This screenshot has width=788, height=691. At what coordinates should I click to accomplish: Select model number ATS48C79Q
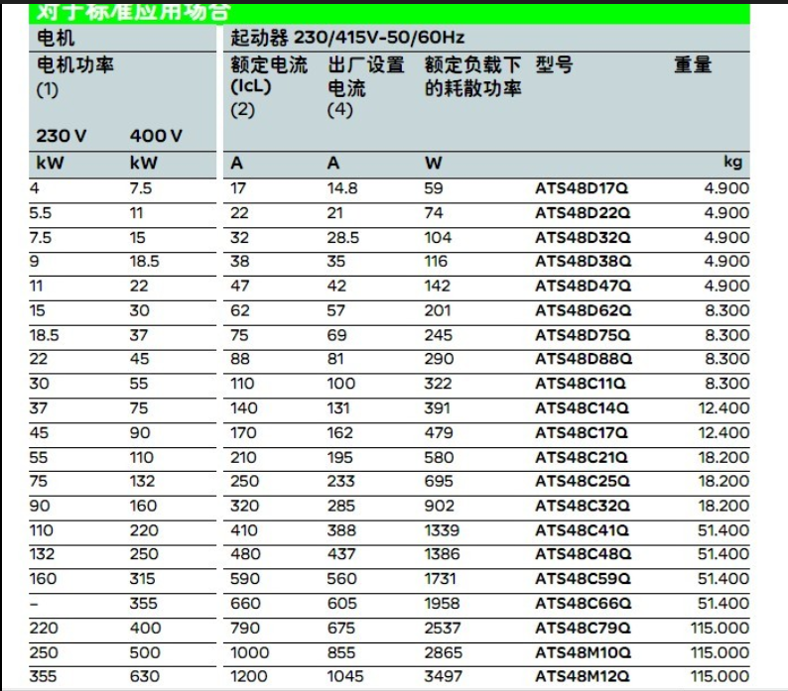point(583,628)
